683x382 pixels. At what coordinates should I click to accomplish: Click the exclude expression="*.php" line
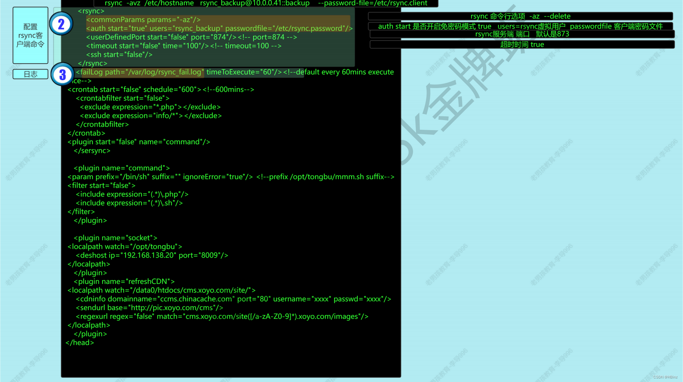(x=150, y=107)
